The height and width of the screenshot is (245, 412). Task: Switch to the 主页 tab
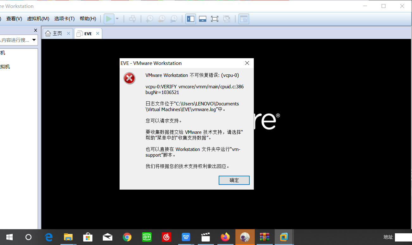(x=57, y=33)
